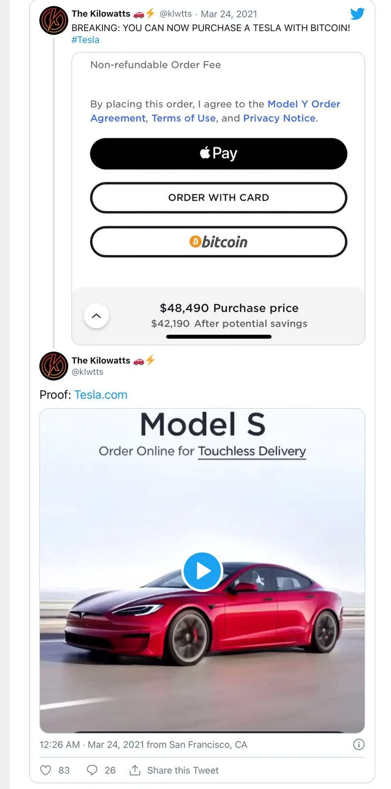Collapse the purchase price panel chevron
This screenshot has width=391, height=789.
pos(97,316)
